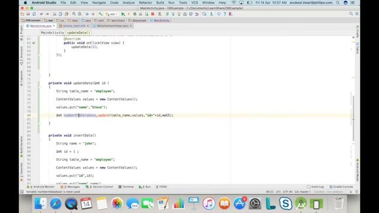Viewport: 379px width, 213px height.
Task: Toggle the Structure tool window
Action: [21, 56]
